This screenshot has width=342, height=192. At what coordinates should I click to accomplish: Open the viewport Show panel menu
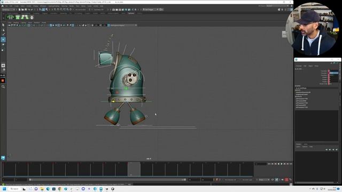[x=30, y=22]
